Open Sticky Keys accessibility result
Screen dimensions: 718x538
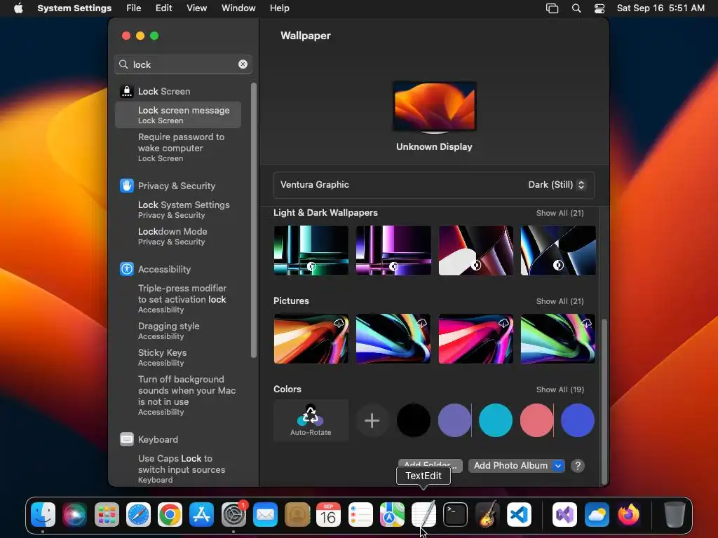(x=178, y=357)
